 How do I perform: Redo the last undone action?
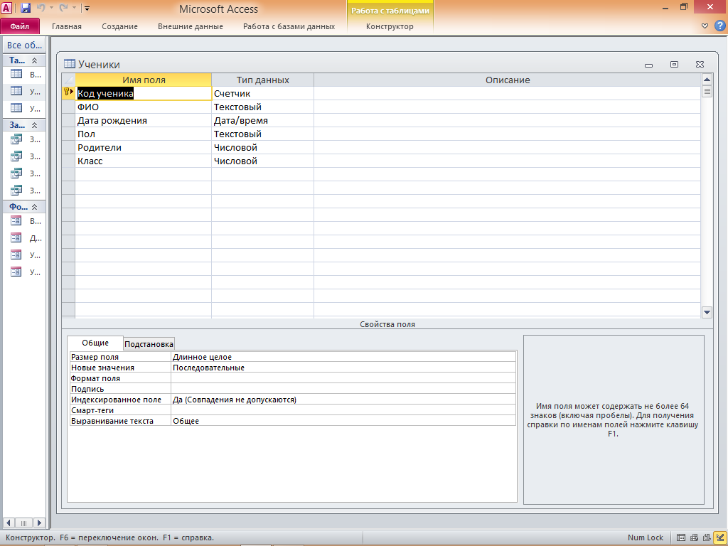pos(63,7)
